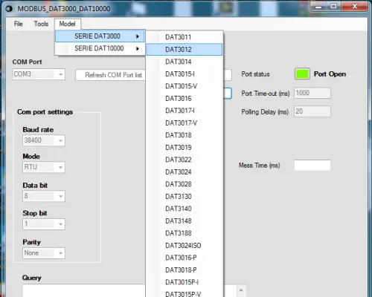The width and height of the screenshot is (372, 297).
Task: Select SERIE DAT3000 submenu entry
Action: pyautogui.click(x=100, y=36)
